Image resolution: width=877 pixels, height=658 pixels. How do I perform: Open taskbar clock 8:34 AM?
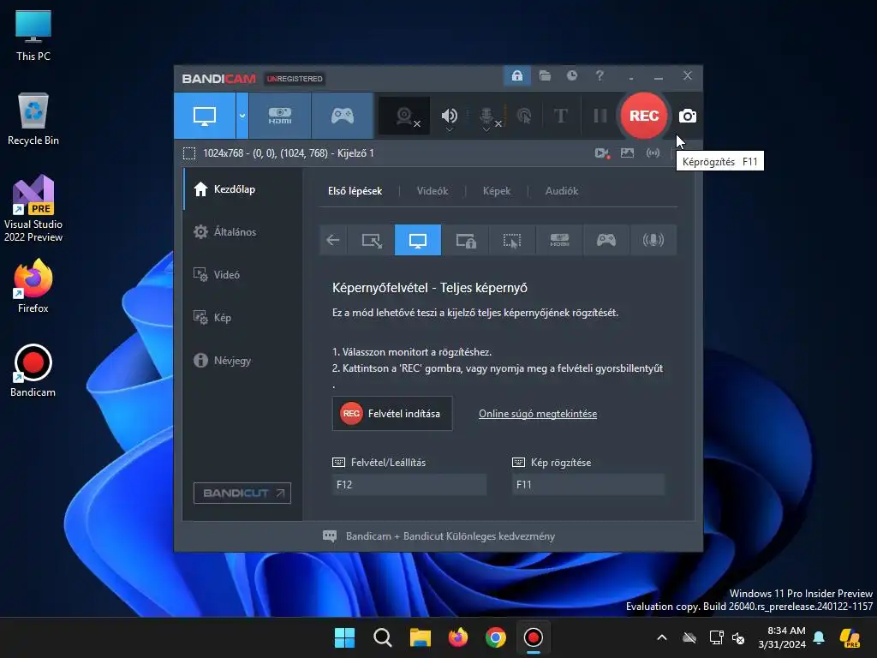(781, 637)
